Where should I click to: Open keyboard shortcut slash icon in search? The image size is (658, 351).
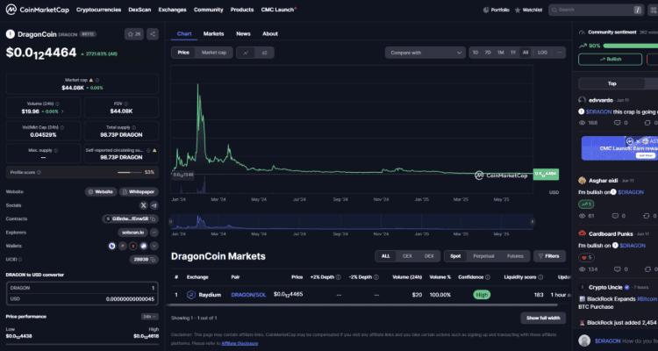point(638,10)
